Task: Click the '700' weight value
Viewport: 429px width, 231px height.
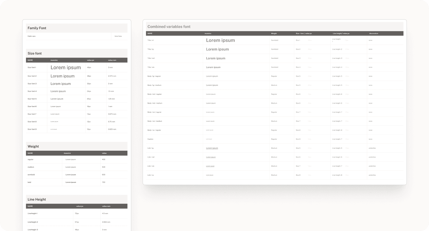Action: click(104, 182)
